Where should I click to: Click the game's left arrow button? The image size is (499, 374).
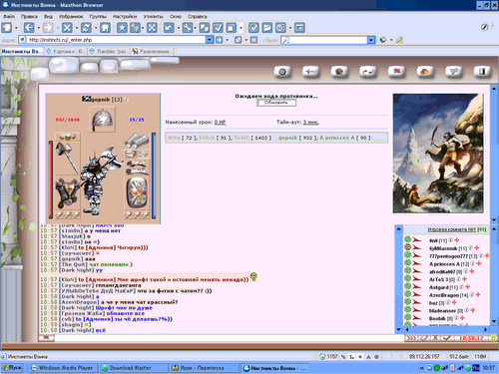point(310,72)
